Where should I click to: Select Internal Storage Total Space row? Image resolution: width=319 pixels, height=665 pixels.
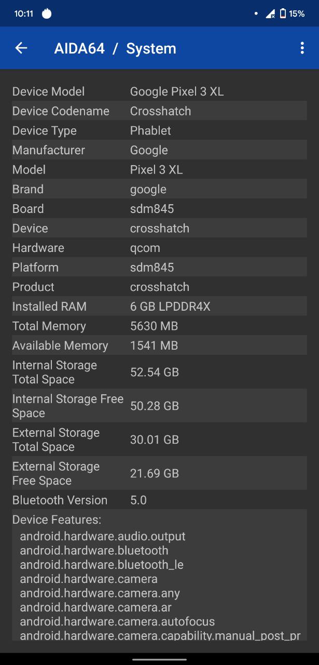159,372
